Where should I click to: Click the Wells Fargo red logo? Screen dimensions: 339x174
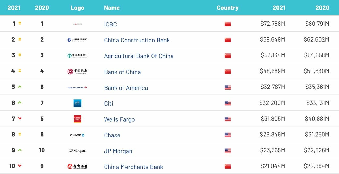click(77, 119)
